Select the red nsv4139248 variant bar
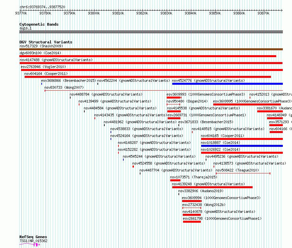 pyautogui.click(x=213, y=187)
